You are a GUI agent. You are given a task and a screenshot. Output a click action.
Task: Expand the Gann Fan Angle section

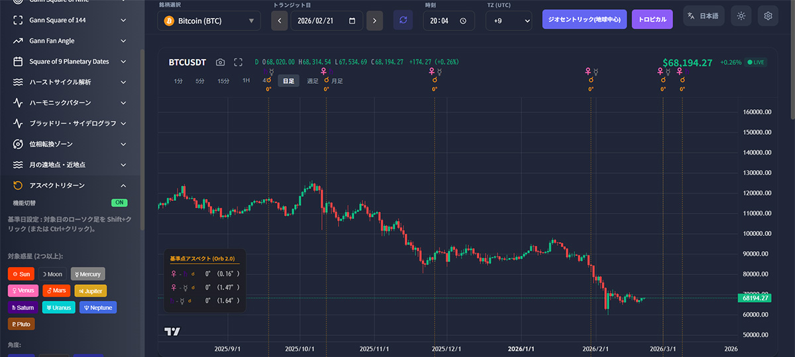point(70,41)
